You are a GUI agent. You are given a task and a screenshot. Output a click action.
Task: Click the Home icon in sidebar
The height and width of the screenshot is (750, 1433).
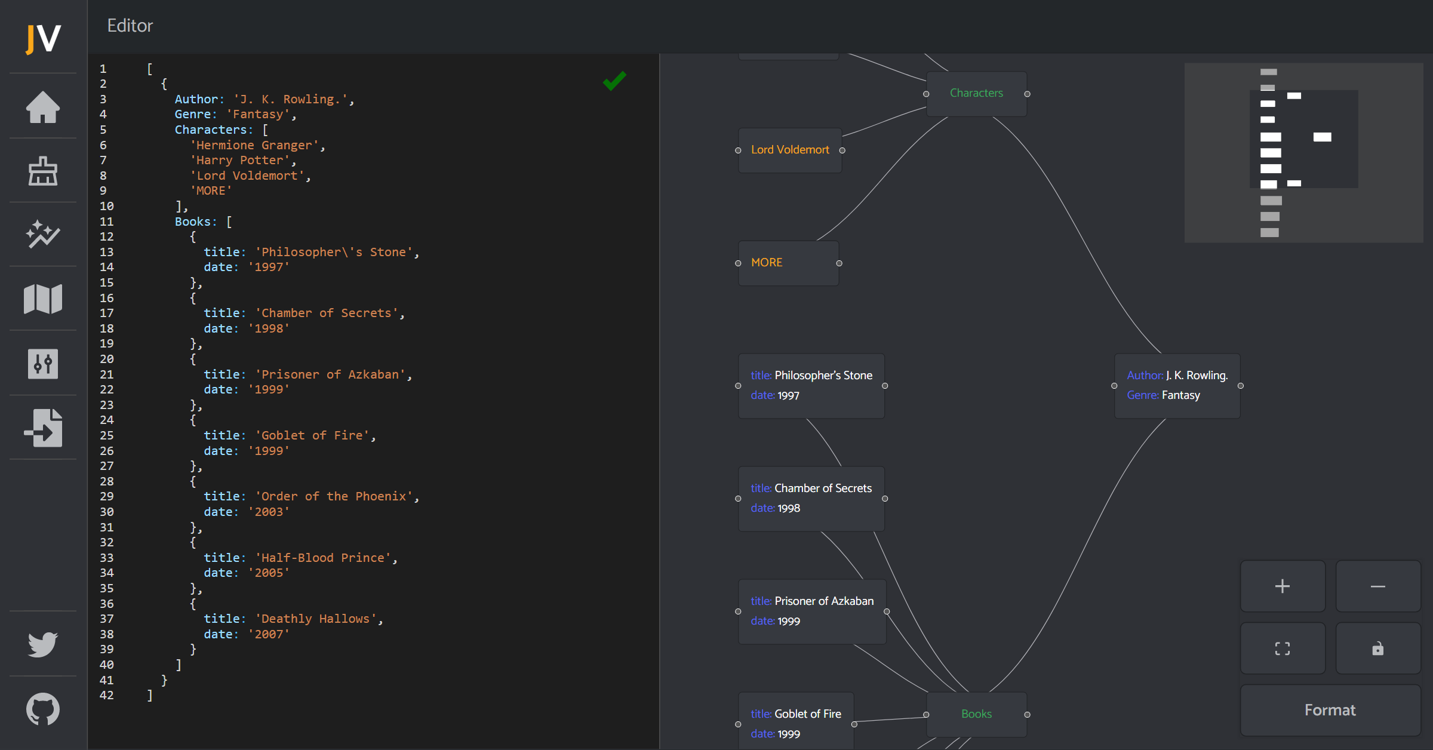(x=43, y=107)
